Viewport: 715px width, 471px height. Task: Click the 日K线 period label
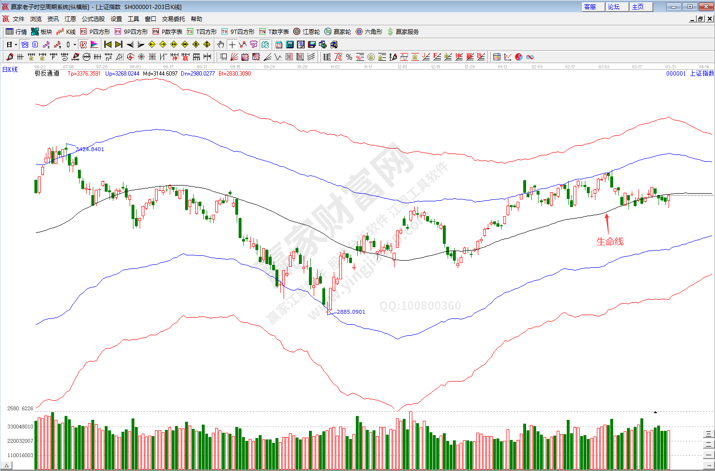(10, 70)
